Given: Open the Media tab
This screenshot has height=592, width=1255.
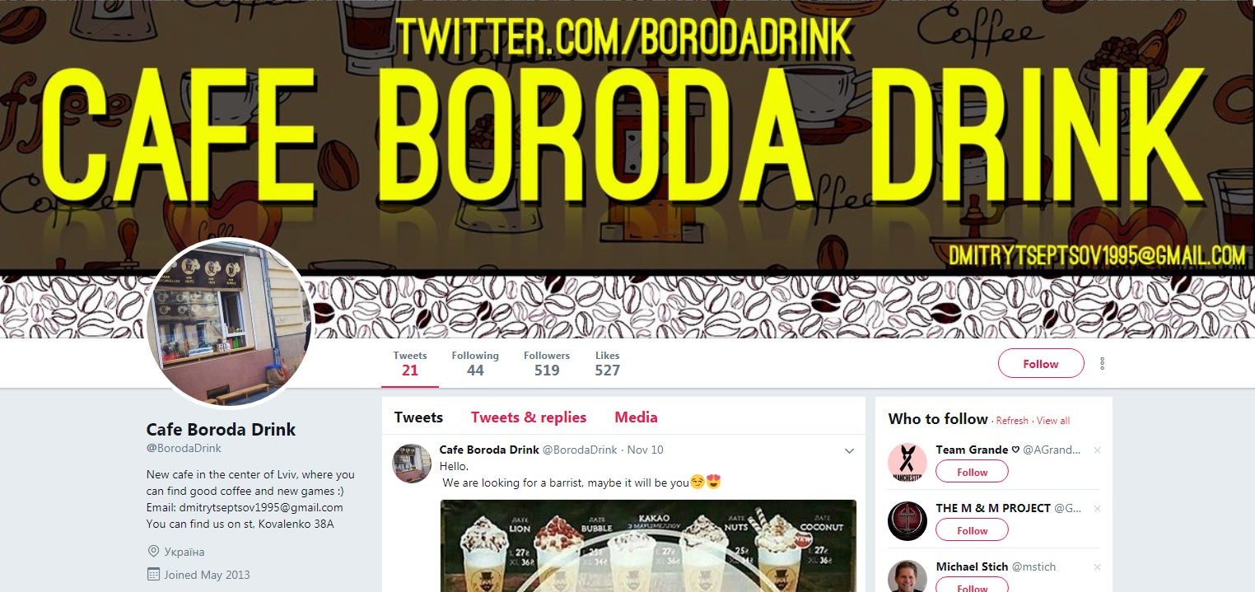Looking at the screenshot, I should pyautogui.click(x=636, y=417).
